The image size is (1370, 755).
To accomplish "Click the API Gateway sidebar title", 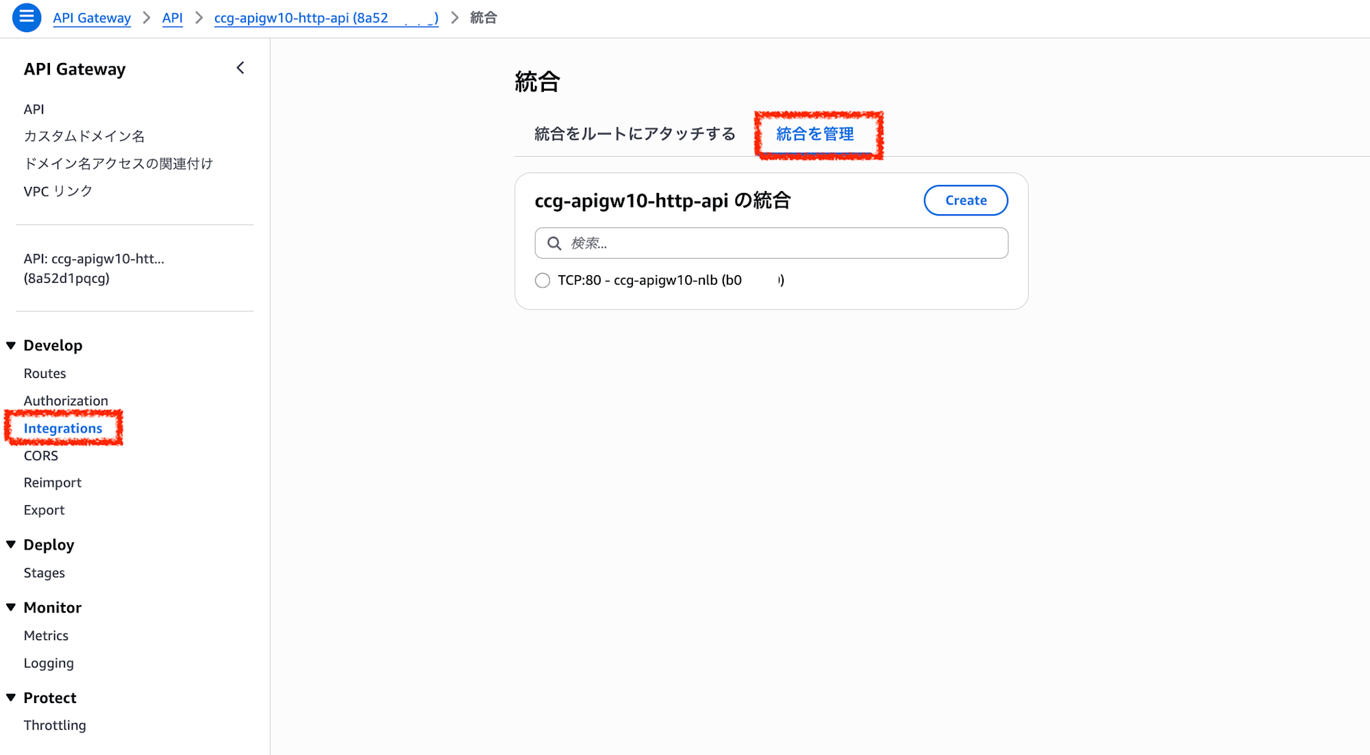I will pos(75,69).
